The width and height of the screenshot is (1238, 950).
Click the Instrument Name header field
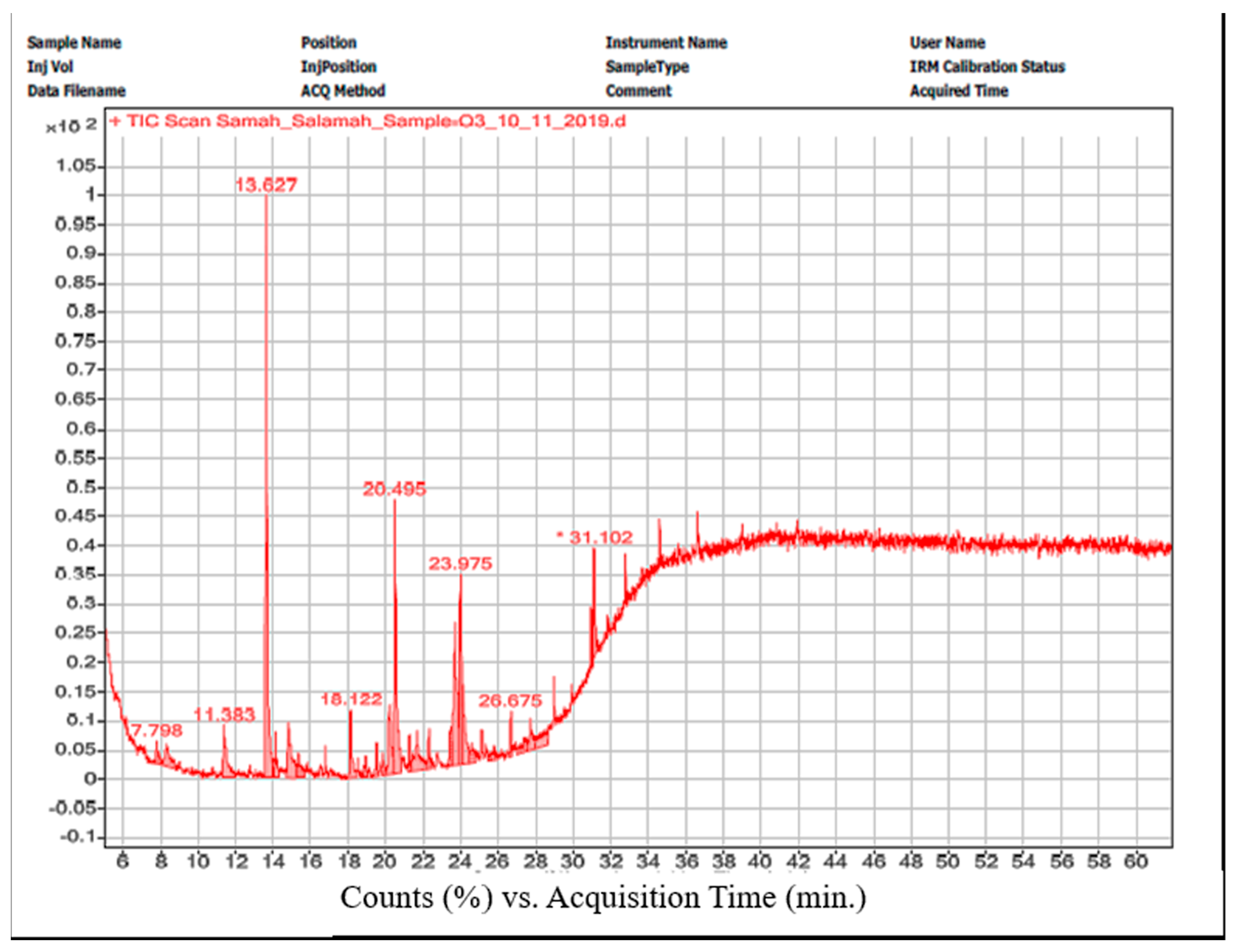pos(666,43)
